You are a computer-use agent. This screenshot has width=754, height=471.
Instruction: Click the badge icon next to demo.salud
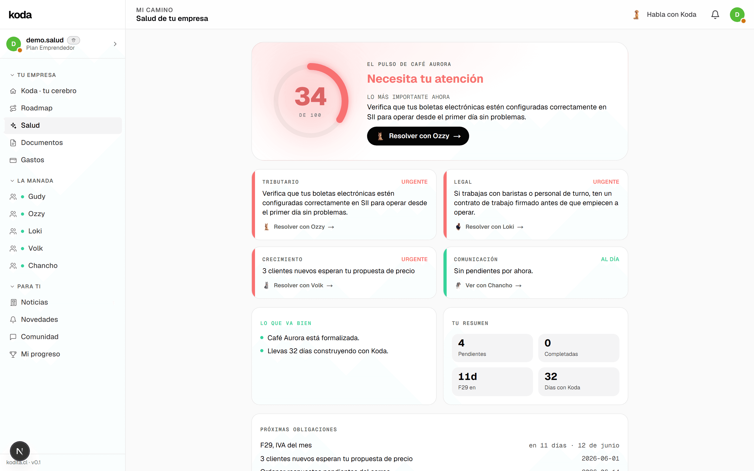point(74,40)
